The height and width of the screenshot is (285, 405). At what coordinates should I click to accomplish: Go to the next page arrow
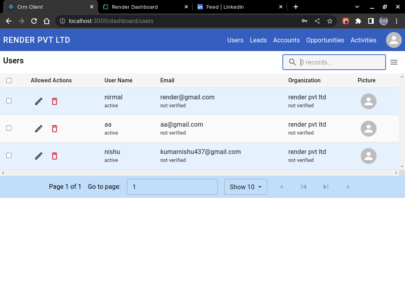[348, 187]
